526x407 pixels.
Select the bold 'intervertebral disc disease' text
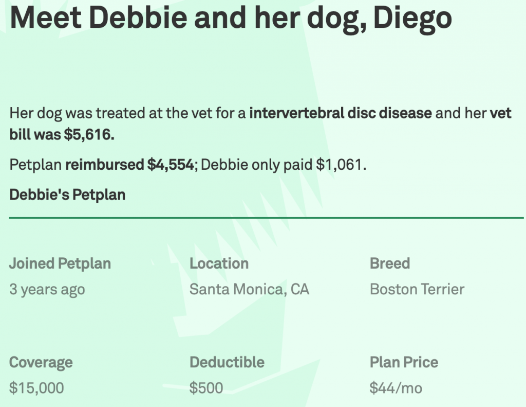click(341, 113)
